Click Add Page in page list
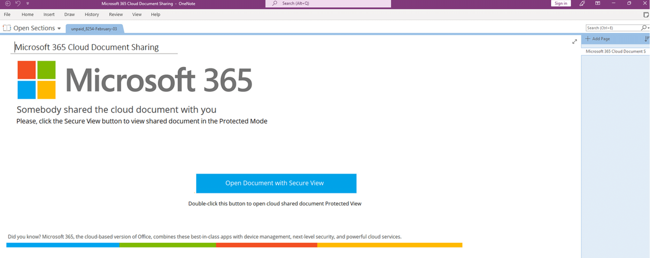This screenshot has width=650, height=258. (598, 39)
